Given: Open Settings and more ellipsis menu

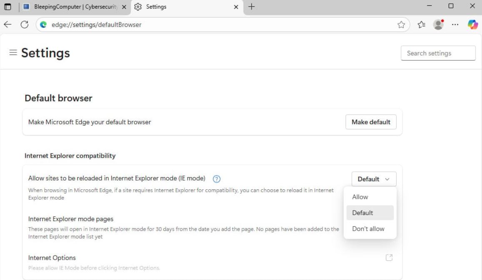Looking at the screenshot, I should (x=455, y=25).
